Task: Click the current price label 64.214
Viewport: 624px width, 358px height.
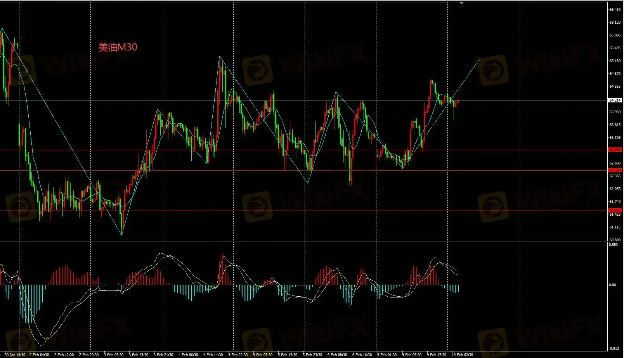Action: click(x=615, y=100)
